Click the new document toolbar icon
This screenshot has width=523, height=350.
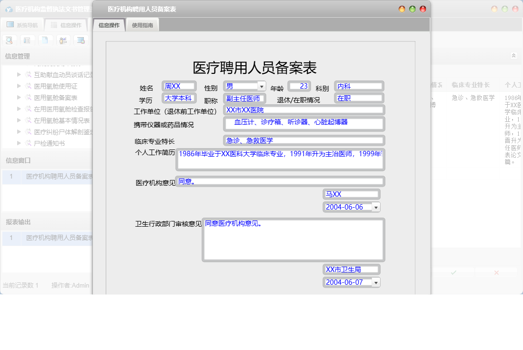pyautogui.click(x=45, y=40)
